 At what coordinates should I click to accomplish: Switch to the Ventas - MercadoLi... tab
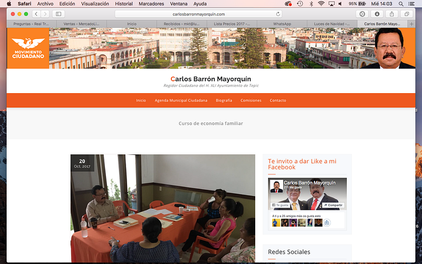(81, 24)
